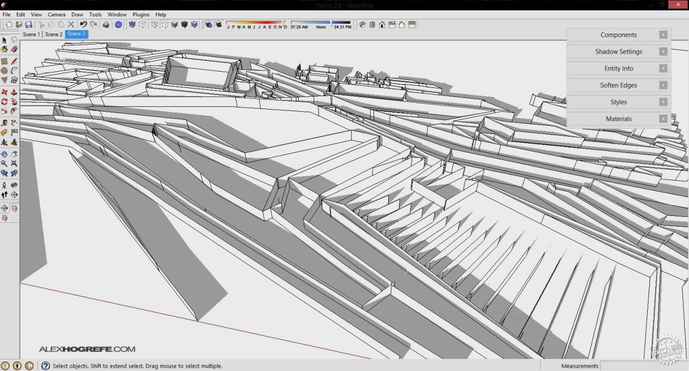The image size is (689, 371).
Task: Delete selection with the X toolbar icon
Action: [x=71, y=24]
